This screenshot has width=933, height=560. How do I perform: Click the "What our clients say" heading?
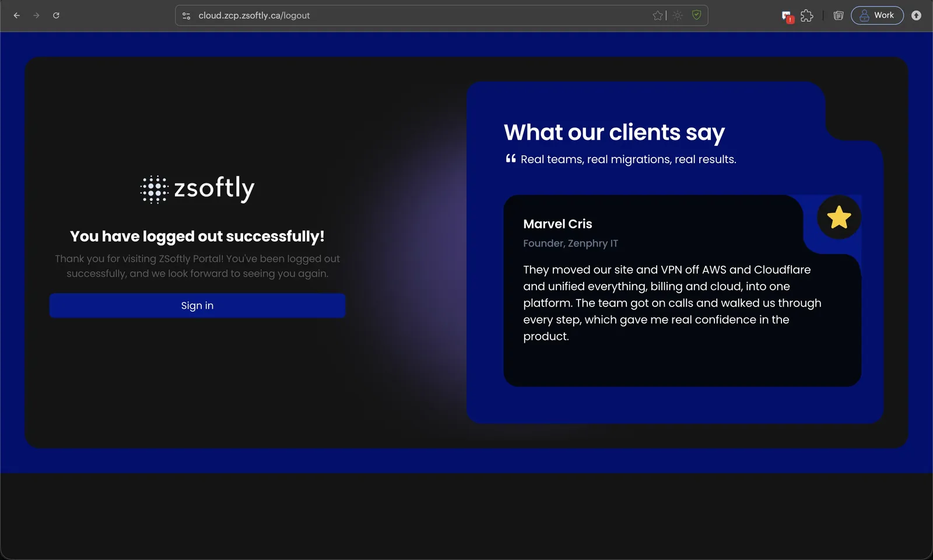click(615, 133)
